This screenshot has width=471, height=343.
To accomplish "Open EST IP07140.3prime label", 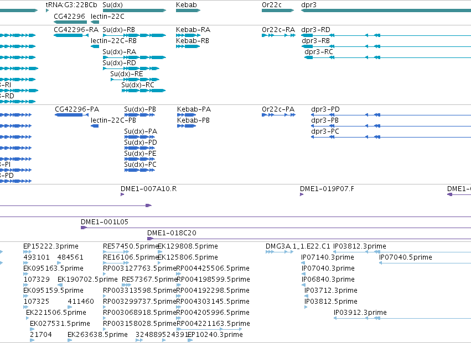I will click(x=328, y=257).
